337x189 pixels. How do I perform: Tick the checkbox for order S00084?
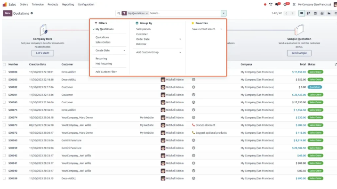tap(4, 72)
